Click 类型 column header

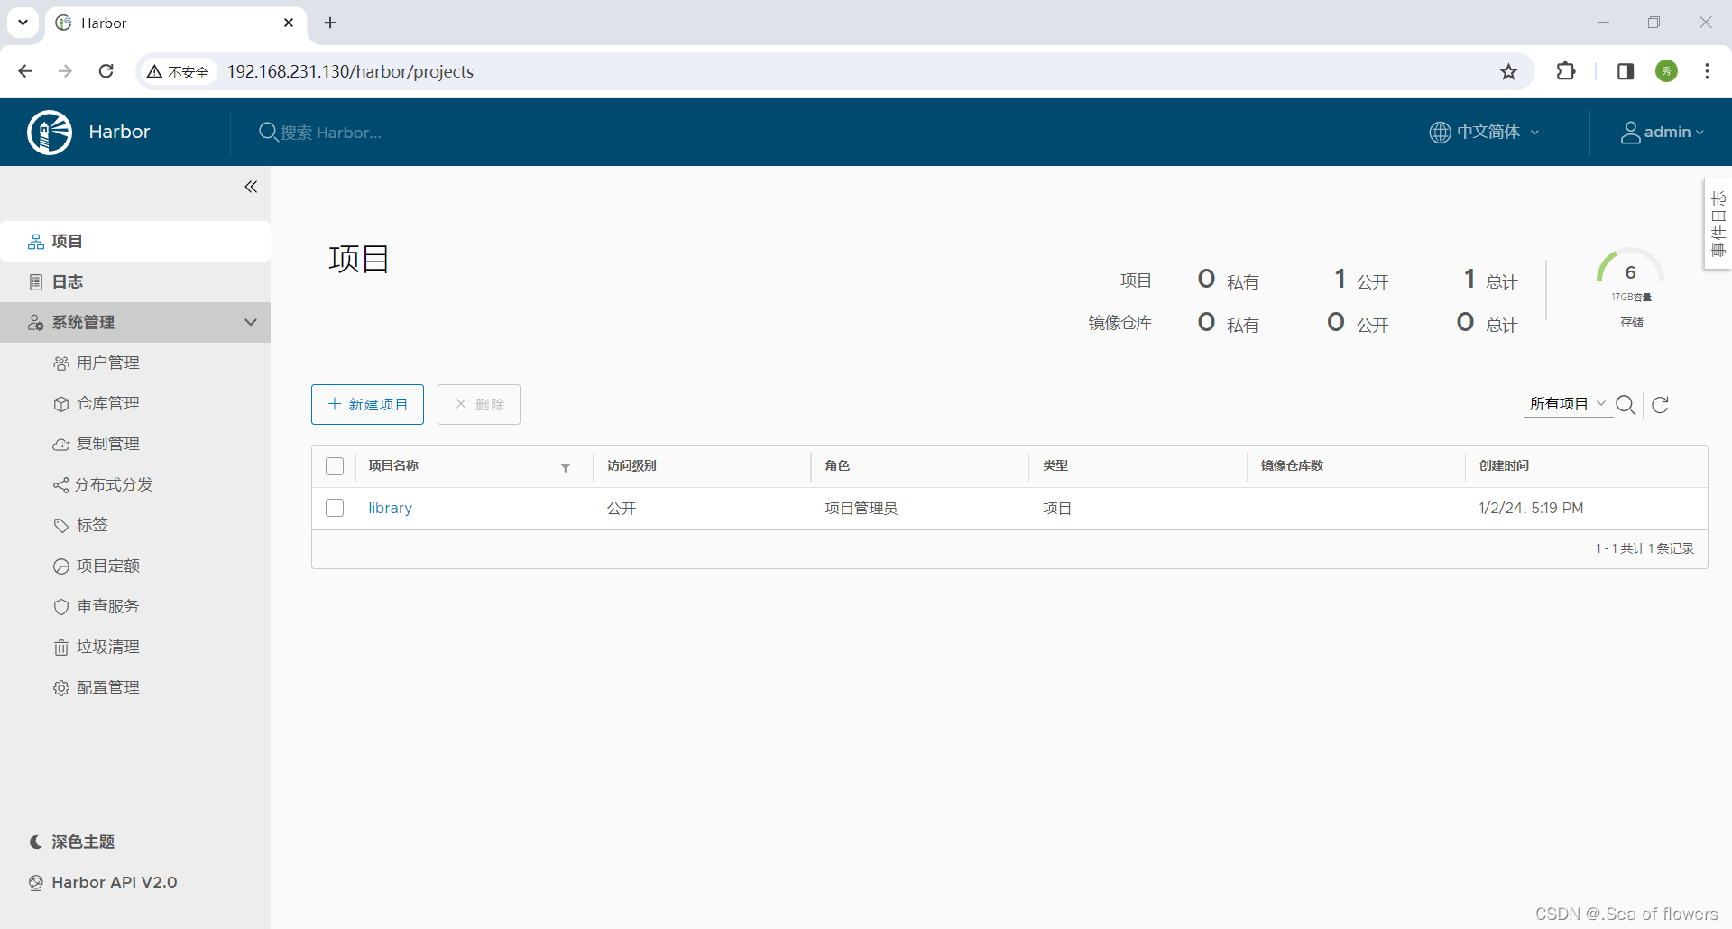(1055, 465)
